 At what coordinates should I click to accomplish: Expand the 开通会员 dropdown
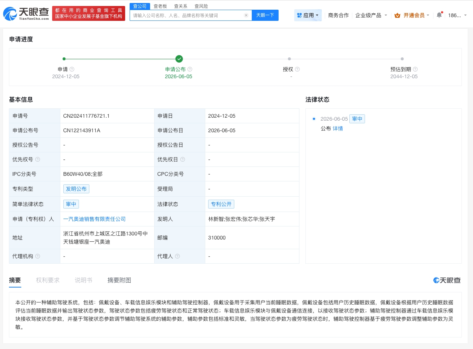(x=428, y=15)
